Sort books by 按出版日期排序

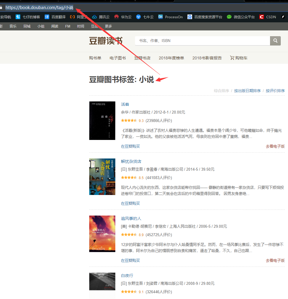[247, 91]
